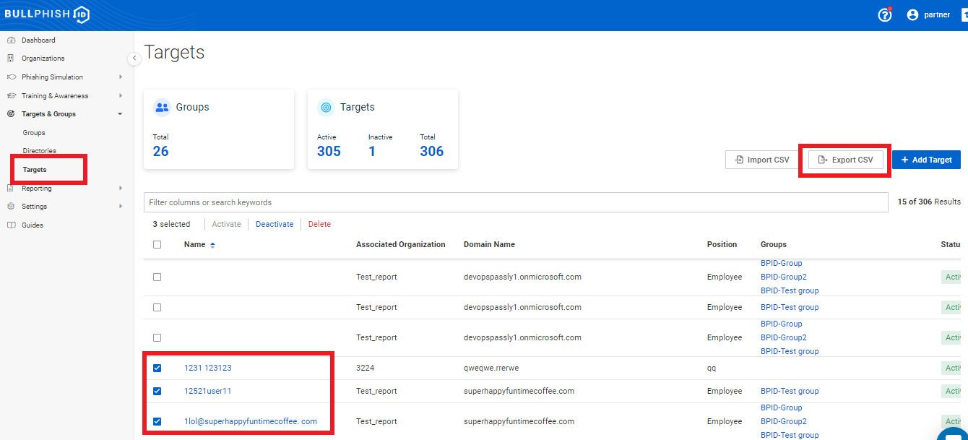Click the Export CSV button
Viewport: 968px width, 440px height.
click(845, 160)
